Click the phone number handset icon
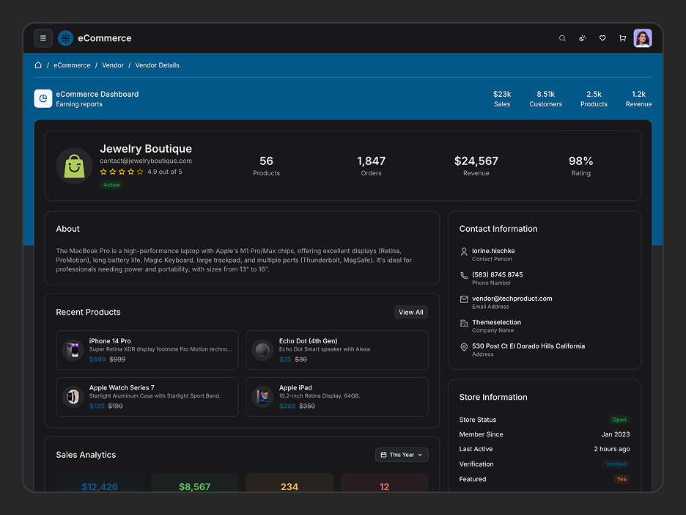Screen dimensions: 686x515 (x=464, y=275)
